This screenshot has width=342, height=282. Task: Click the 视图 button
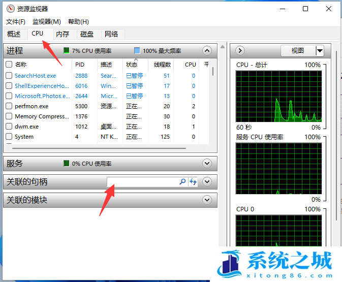tap(297, 50)
